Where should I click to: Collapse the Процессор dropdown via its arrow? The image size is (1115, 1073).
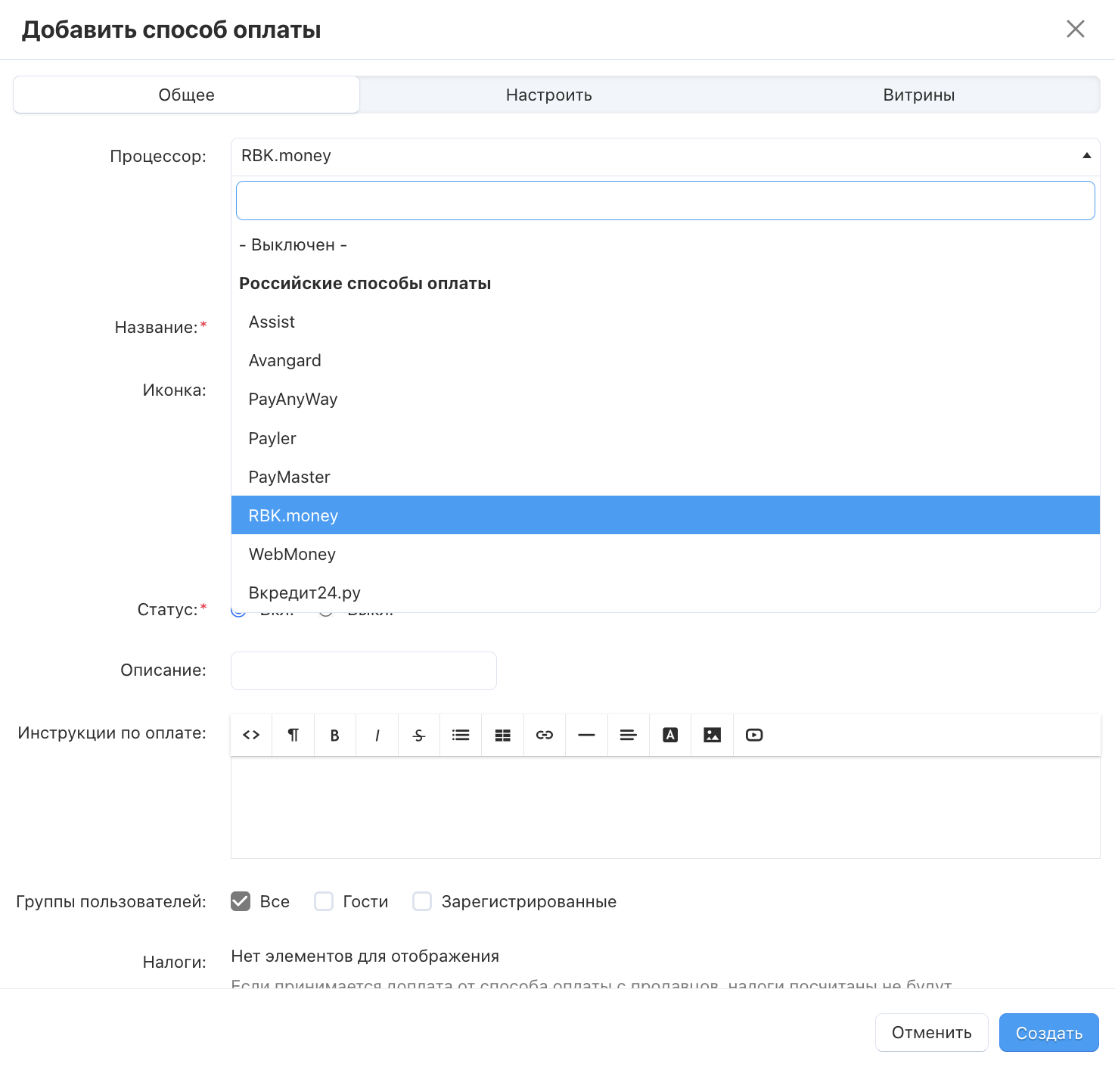click(x=1086, y=156)
